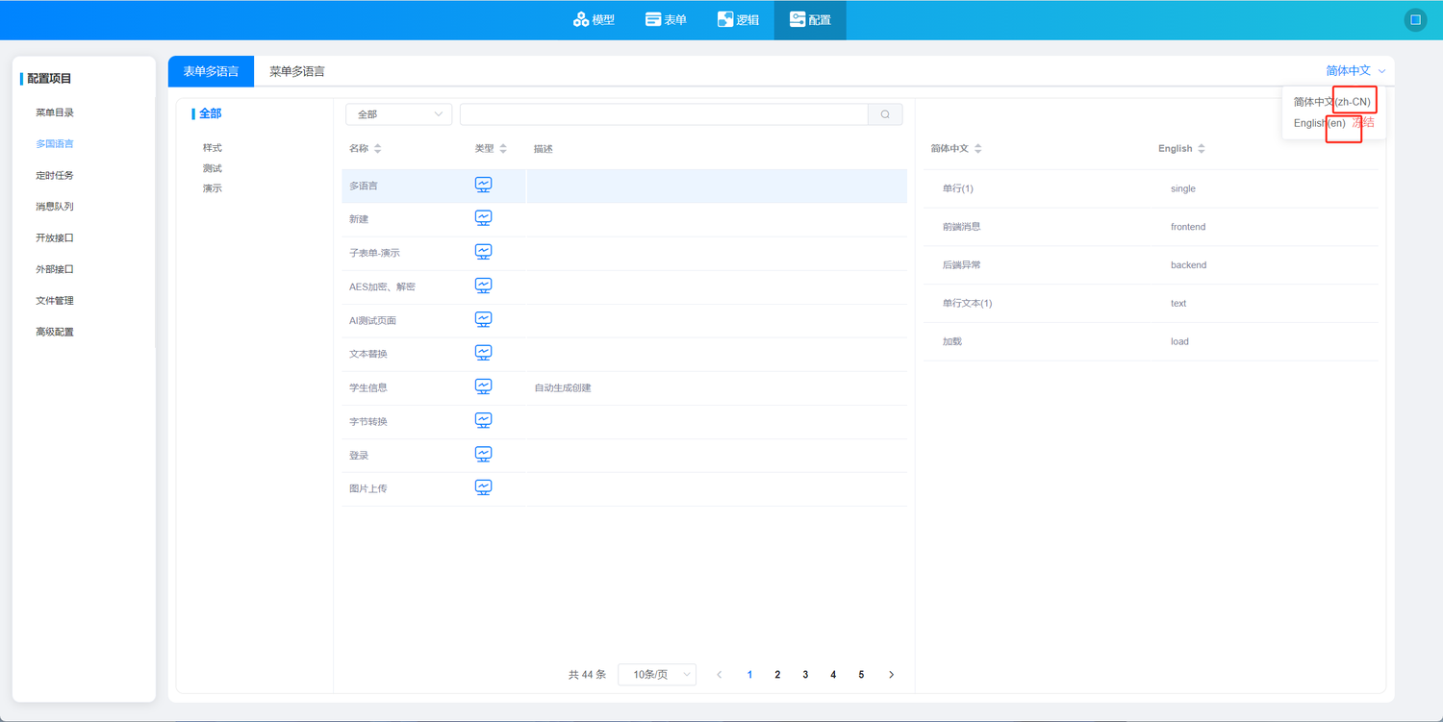
Task: Open 文件管理 in the sidebar
Action: tap(55, 301)
